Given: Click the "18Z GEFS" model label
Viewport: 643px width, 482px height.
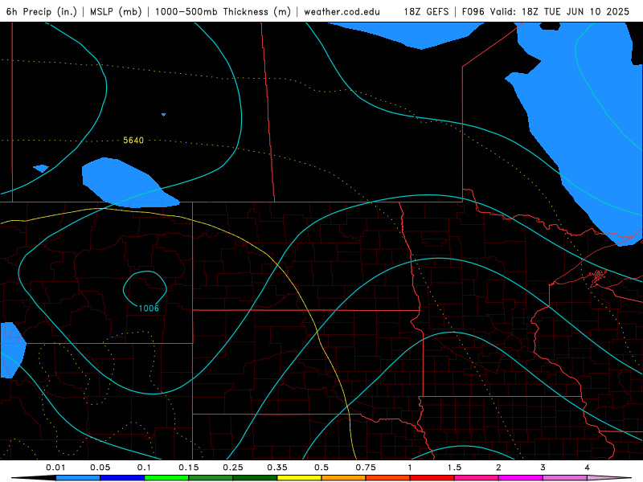Looking at the screenshot, I should pos(427,11).
